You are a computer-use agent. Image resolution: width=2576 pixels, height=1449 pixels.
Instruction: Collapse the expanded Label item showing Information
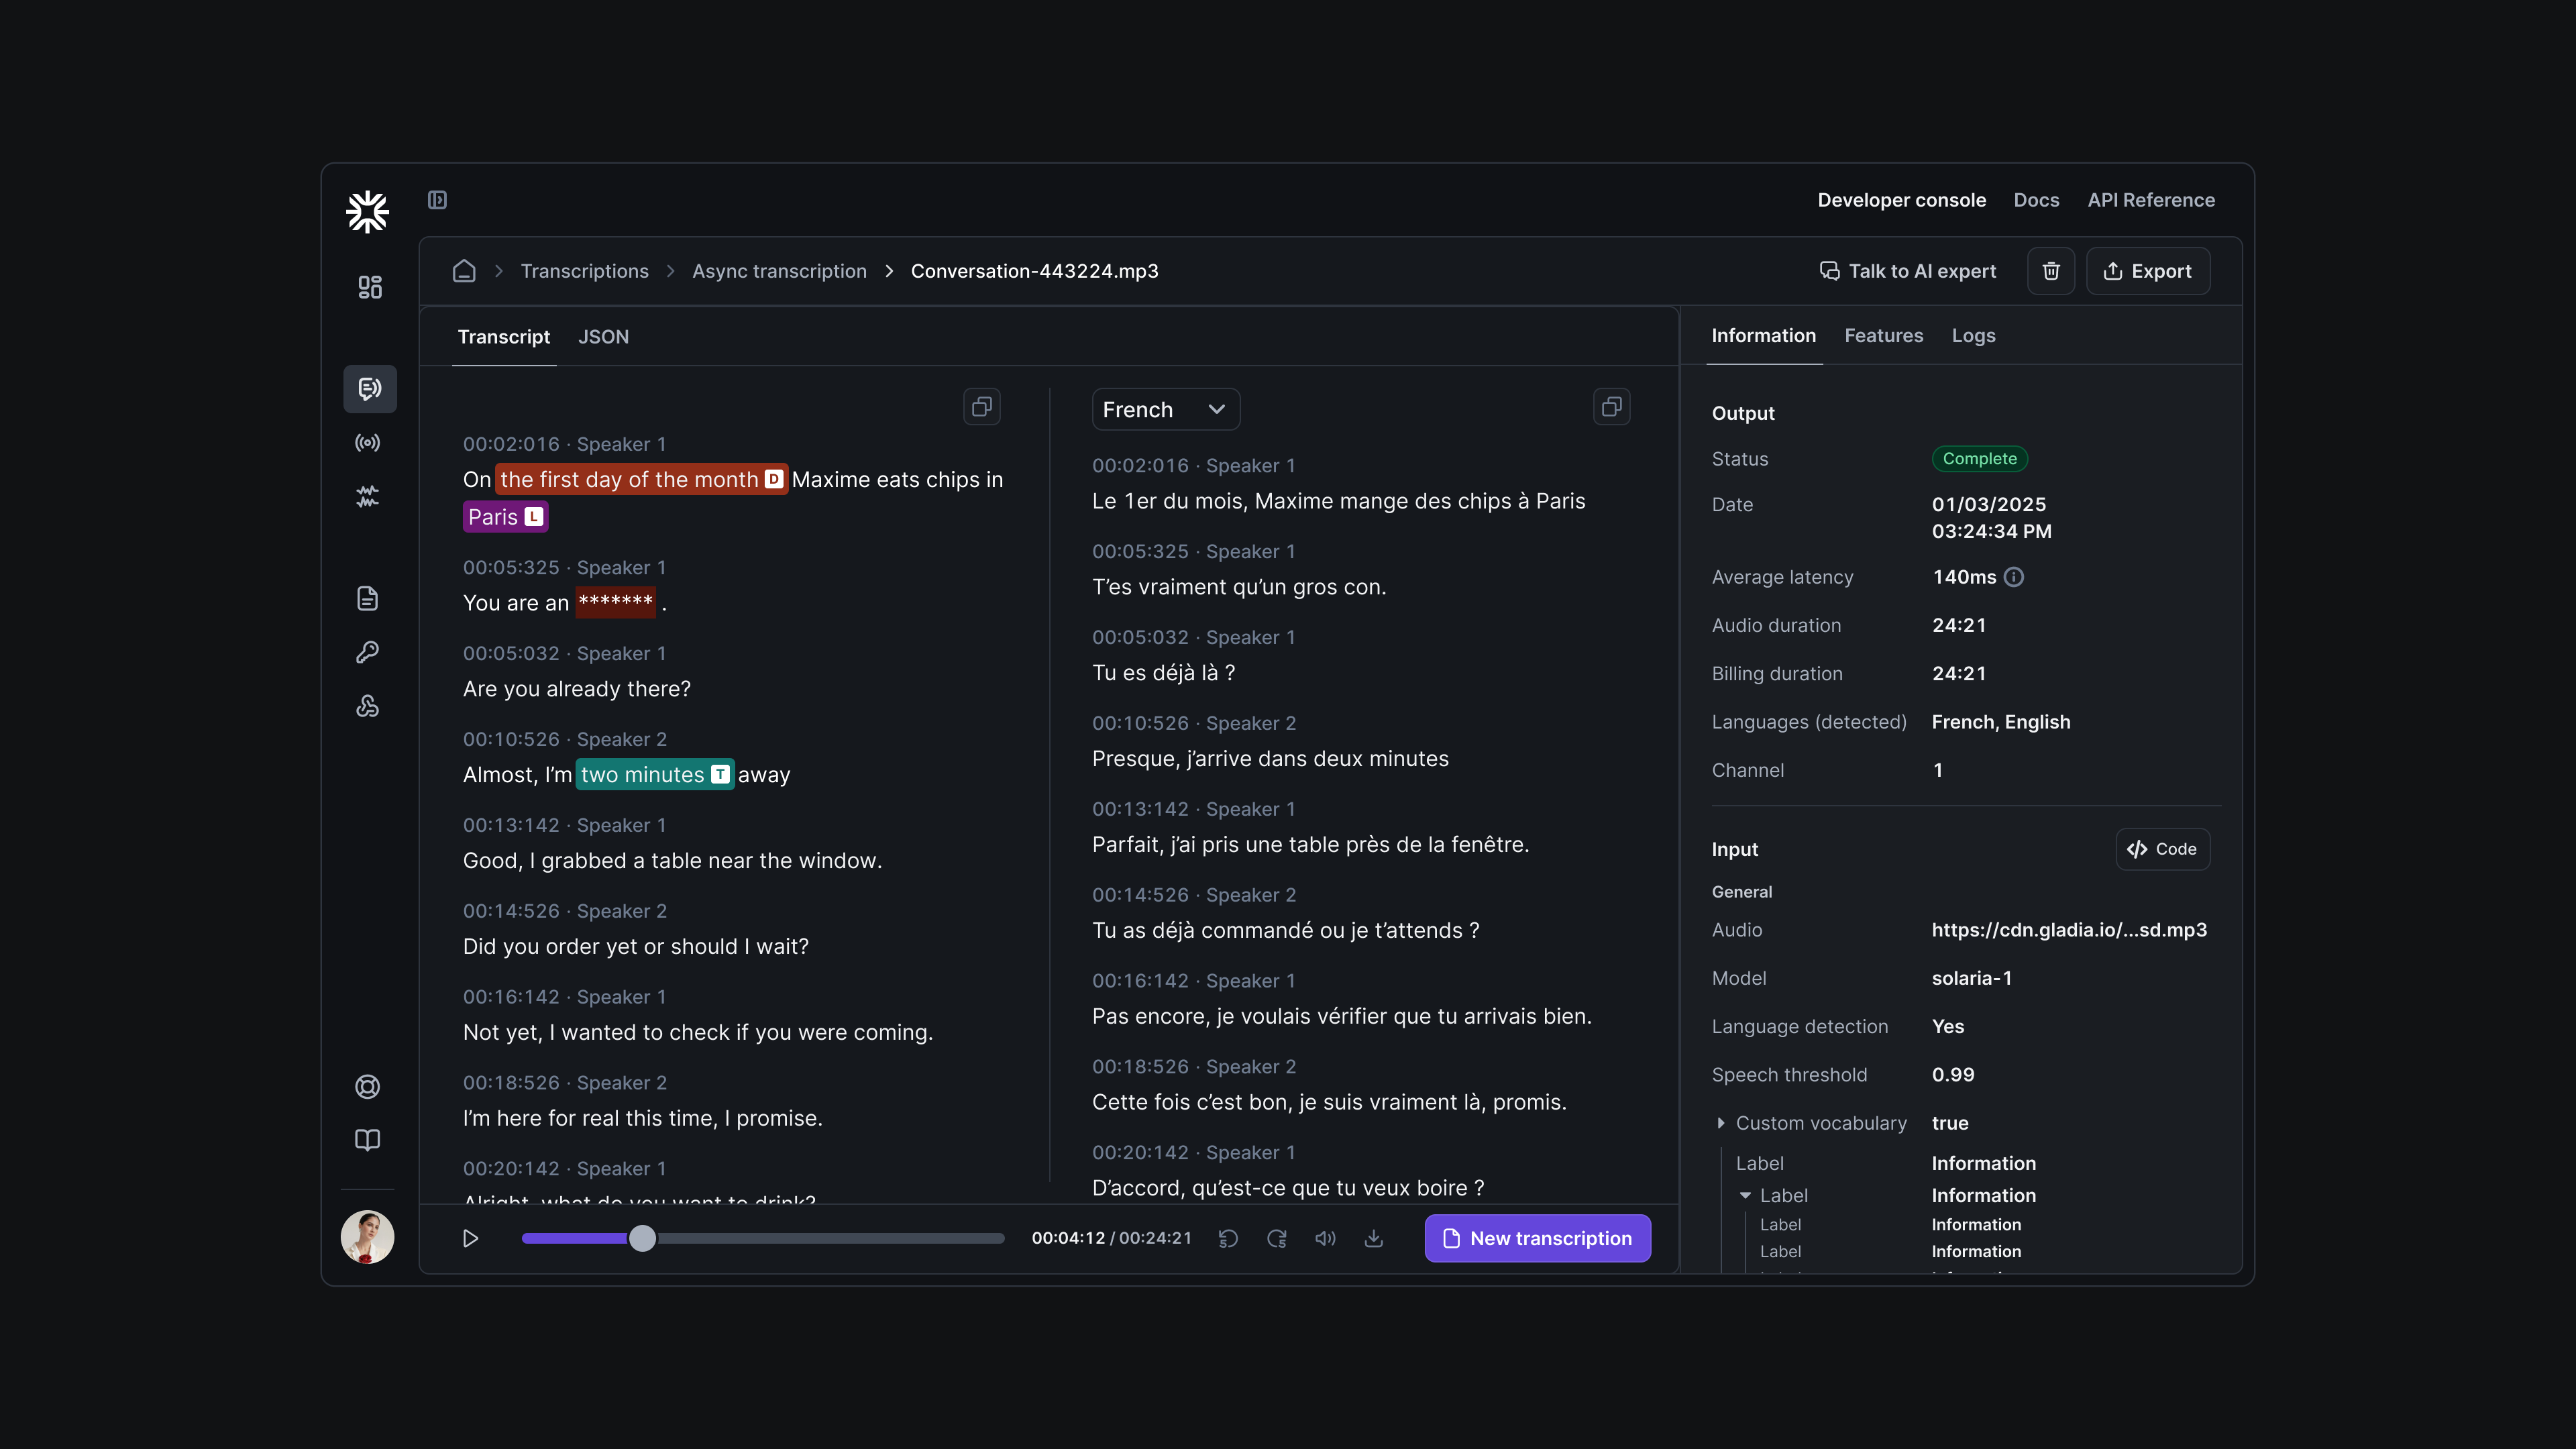click(1745, 1195)
